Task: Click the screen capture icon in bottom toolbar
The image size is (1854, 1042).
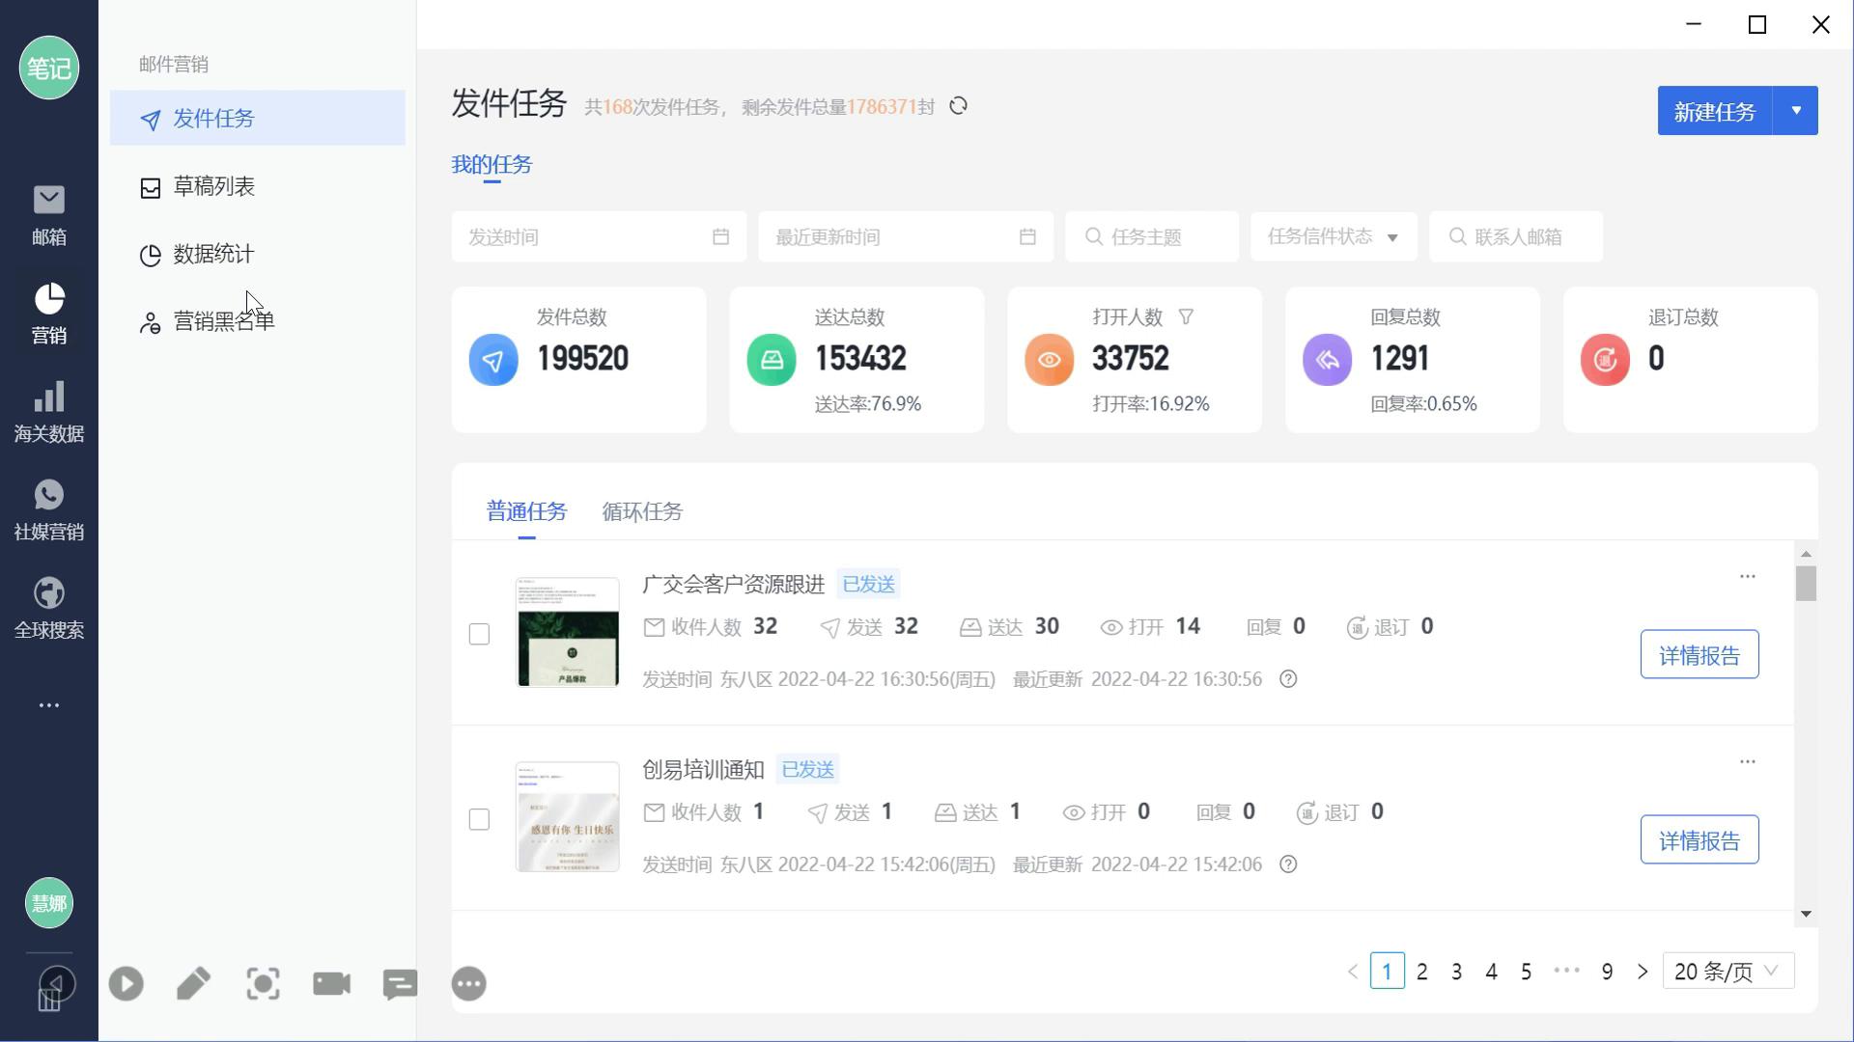Action: pos(263,984)
